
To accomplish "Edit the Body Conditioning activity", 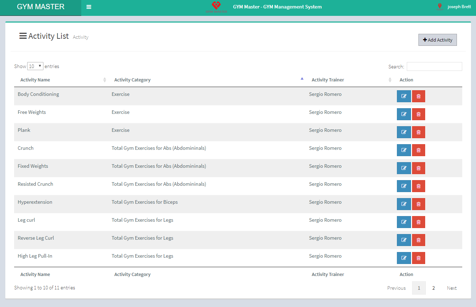I will tap(404, 96).
